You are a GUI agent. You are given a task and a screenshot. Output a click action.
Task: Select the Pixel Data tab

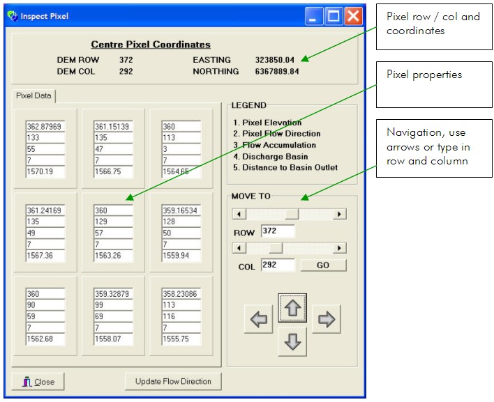[x=33, y=96]
